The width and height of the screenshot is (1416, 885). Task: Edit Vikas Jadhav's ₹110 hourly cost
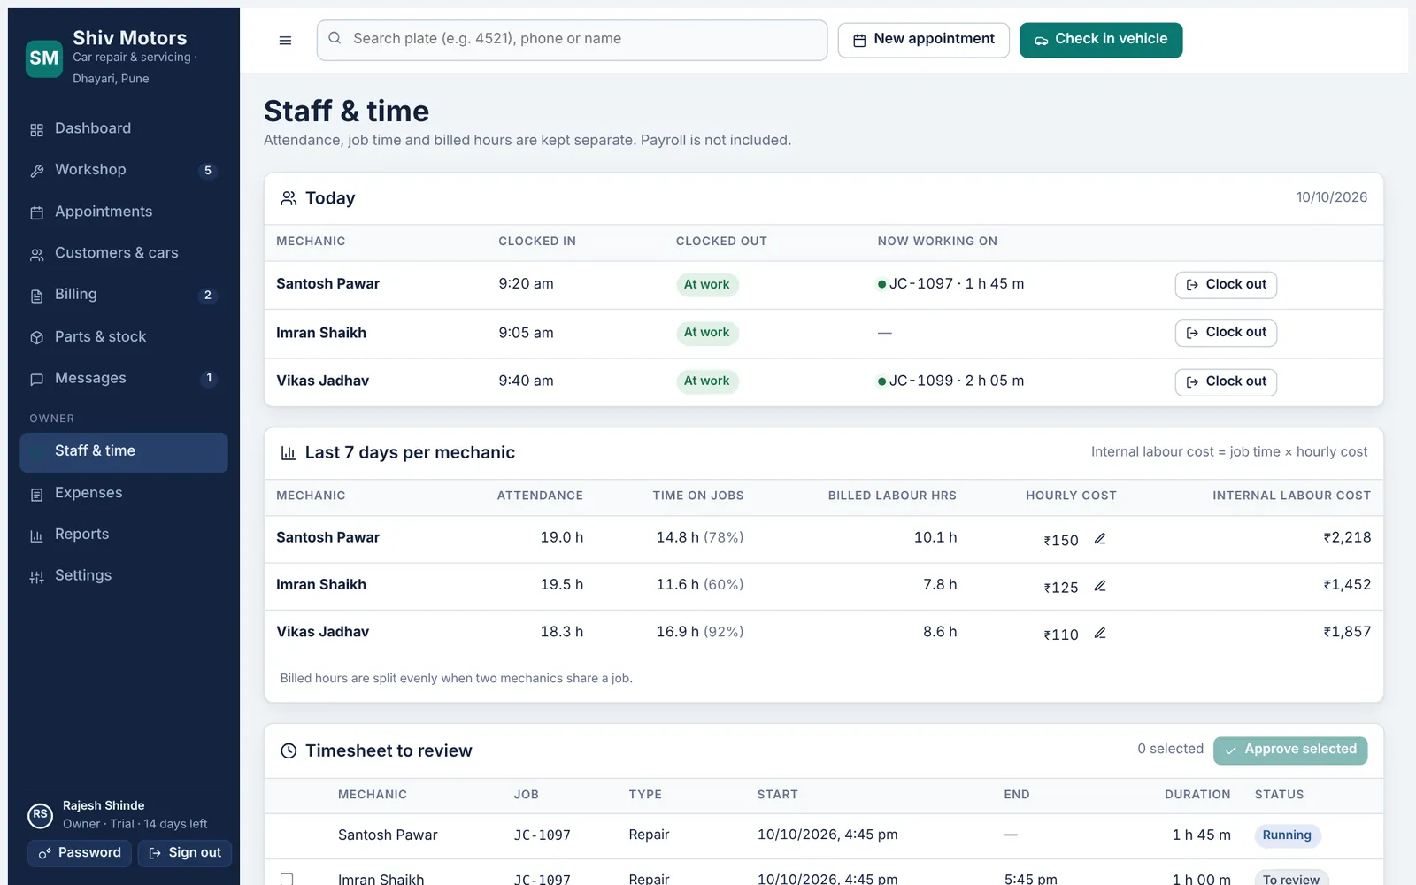point(1100,633)
